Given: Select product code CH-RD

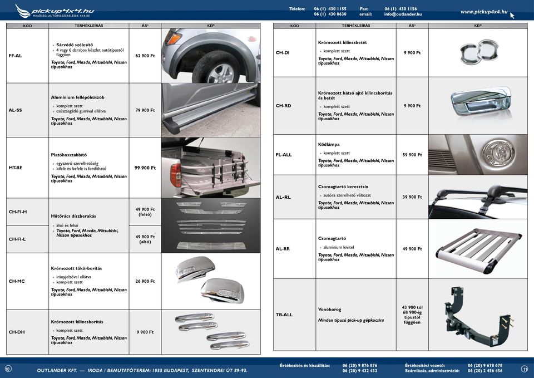Looking at the screenshot, I should (283, 106).
